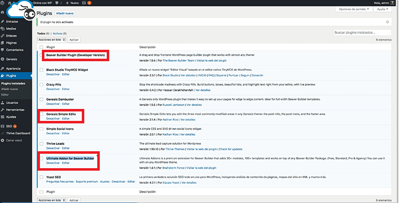399x203 pixels.
Task: Check the Black Studio TinyMCE Widget checkbox
Action: tap(41, 70)
